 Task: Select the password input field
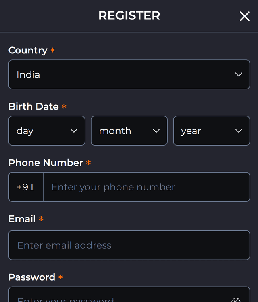tap(121, 298)
